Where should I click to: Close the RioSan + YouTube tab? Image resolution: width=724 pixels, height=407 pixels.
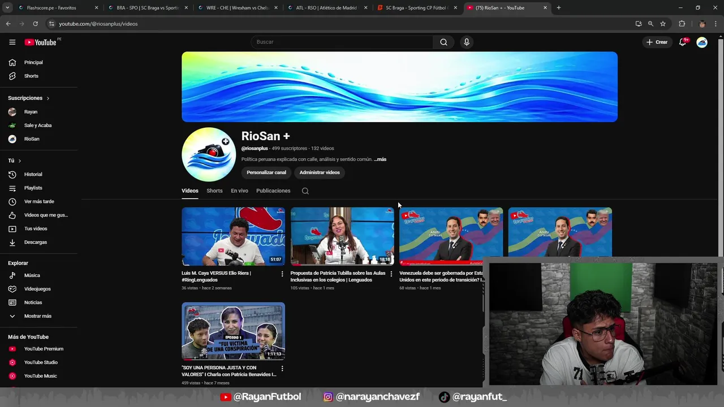coord(545,8)
